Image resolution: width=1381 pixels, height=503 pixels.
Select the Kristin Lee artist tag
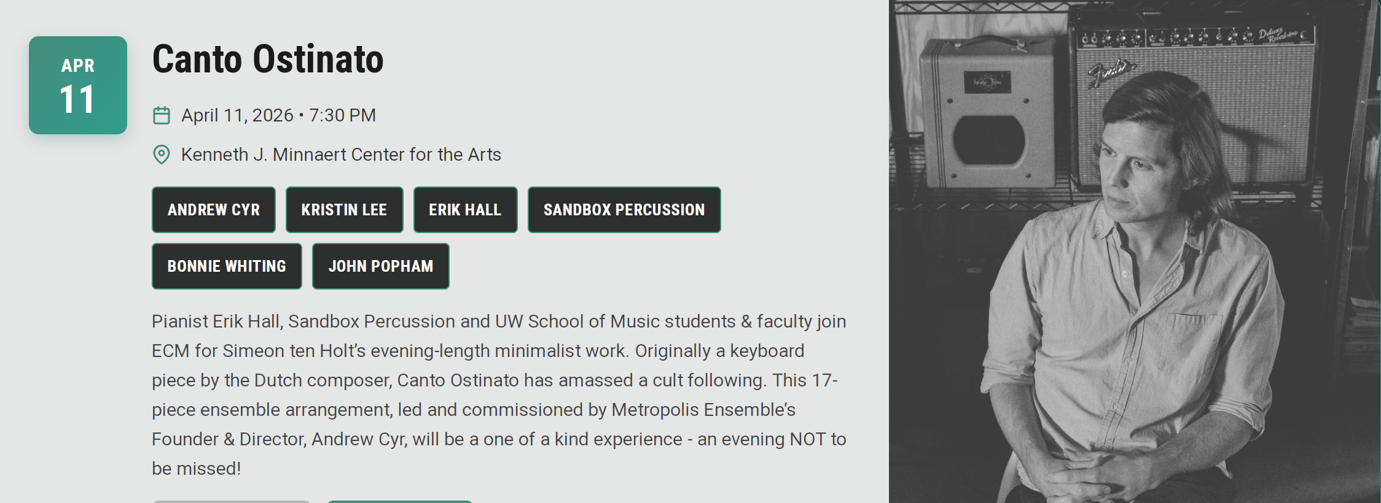344,210
